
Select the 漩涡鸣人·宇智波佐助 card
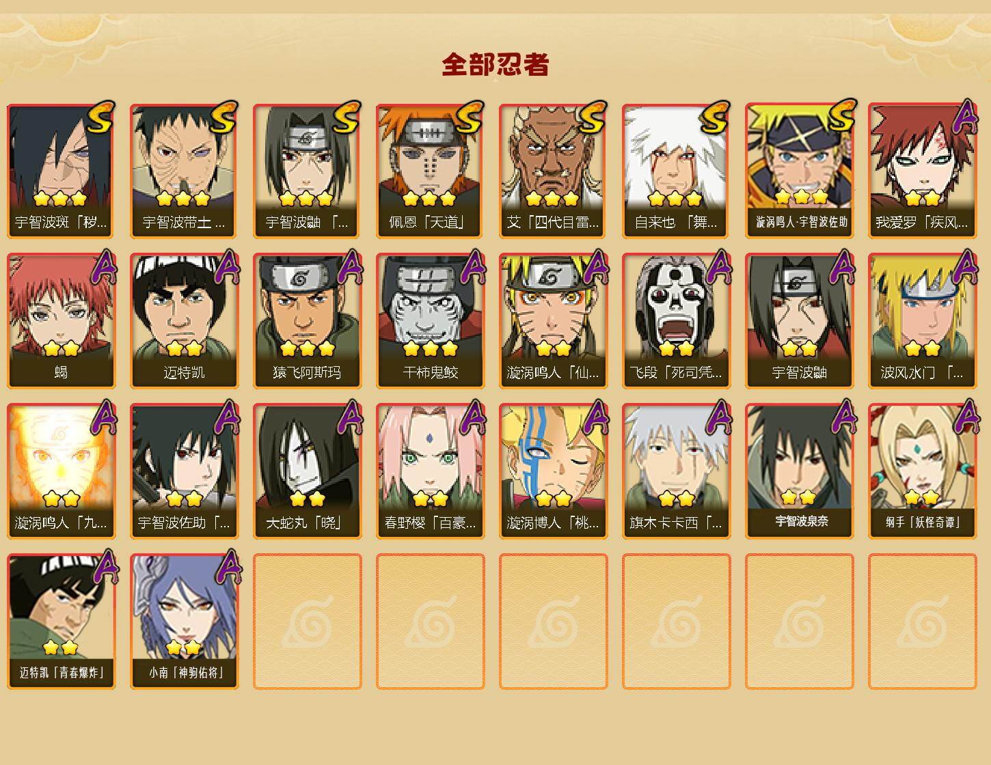pyautogui.click(x=799, y=171)
